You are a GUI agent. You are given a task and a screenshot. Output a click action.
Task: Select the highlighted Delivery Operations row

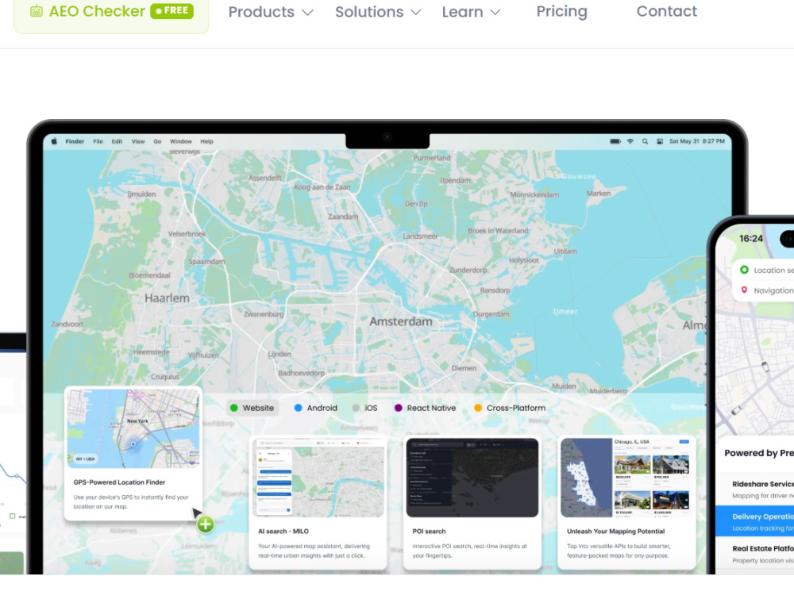754,522
